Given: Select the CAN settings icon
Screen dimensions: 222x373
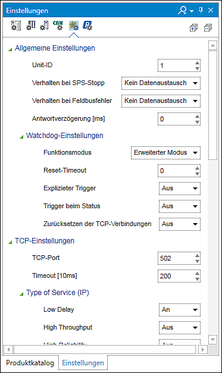Looking at the screenshot, I should pos(58,26).
